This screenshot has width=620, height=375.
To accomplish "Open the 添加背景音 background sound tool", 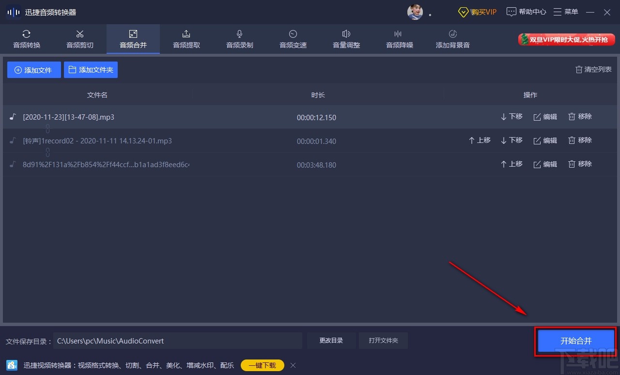I will pyautogui.click(x=452, y=39).
